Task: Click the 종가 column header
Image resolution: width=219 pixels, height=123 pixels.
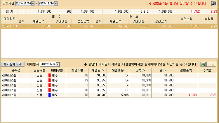Action: click(x=163, y=70)
